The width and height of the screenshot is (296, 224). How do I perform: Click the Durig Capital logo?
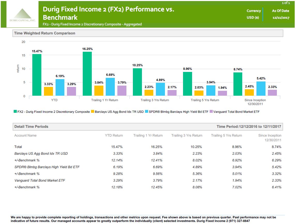click(x=22, y=15)
